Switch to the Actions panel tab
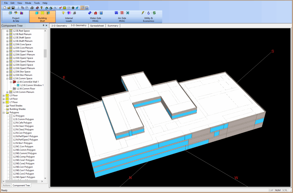 (6, 186)
